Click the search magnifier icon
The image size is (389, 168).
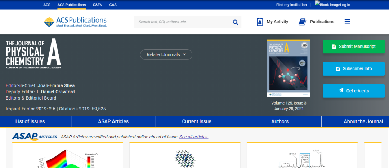(x=235, y=22)
